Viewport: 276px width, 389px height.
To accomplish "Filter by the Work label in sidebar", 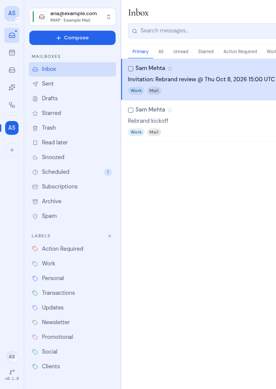I will pos(72,264).
